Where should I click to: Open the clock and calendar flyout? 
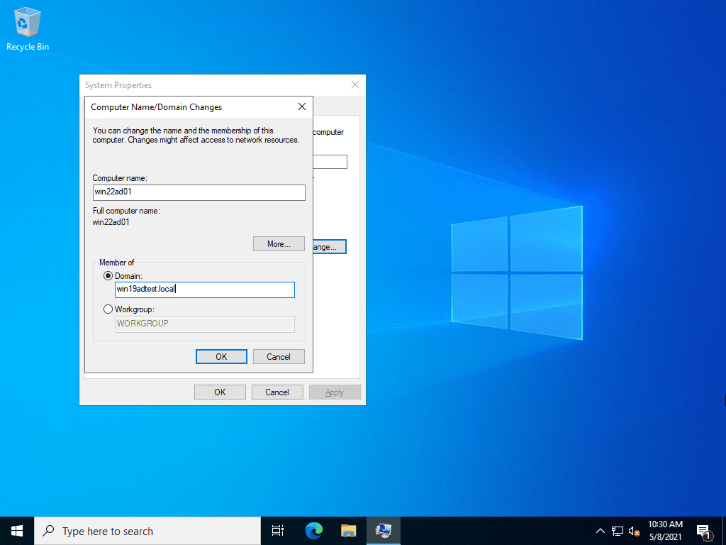coord(667,530)
